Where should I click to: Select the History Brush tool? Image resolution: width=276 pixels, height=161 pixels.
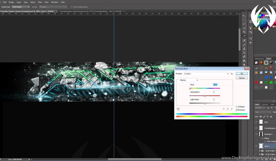click(244, 53)
